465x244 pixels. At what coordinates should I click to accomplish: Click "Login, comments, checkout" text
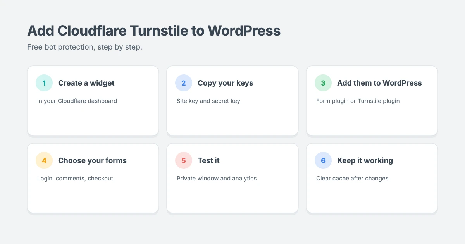point(75,179)
